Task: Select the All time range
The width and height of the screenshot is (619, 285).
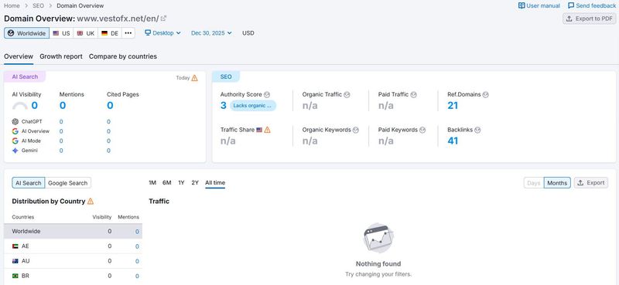Action: 215,182
